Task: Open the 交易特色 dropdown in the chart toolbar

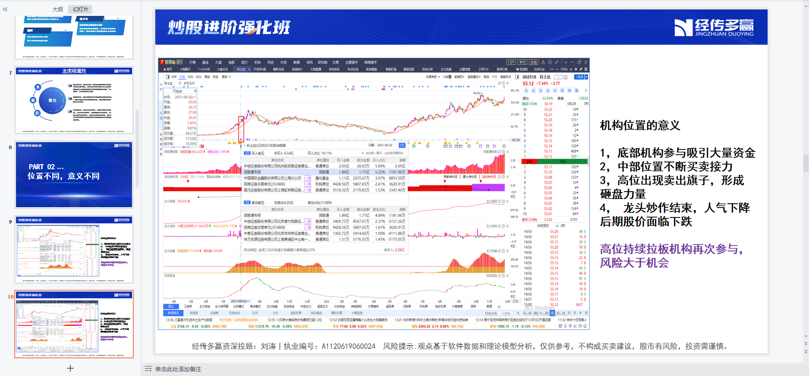Action: (433, 77)
